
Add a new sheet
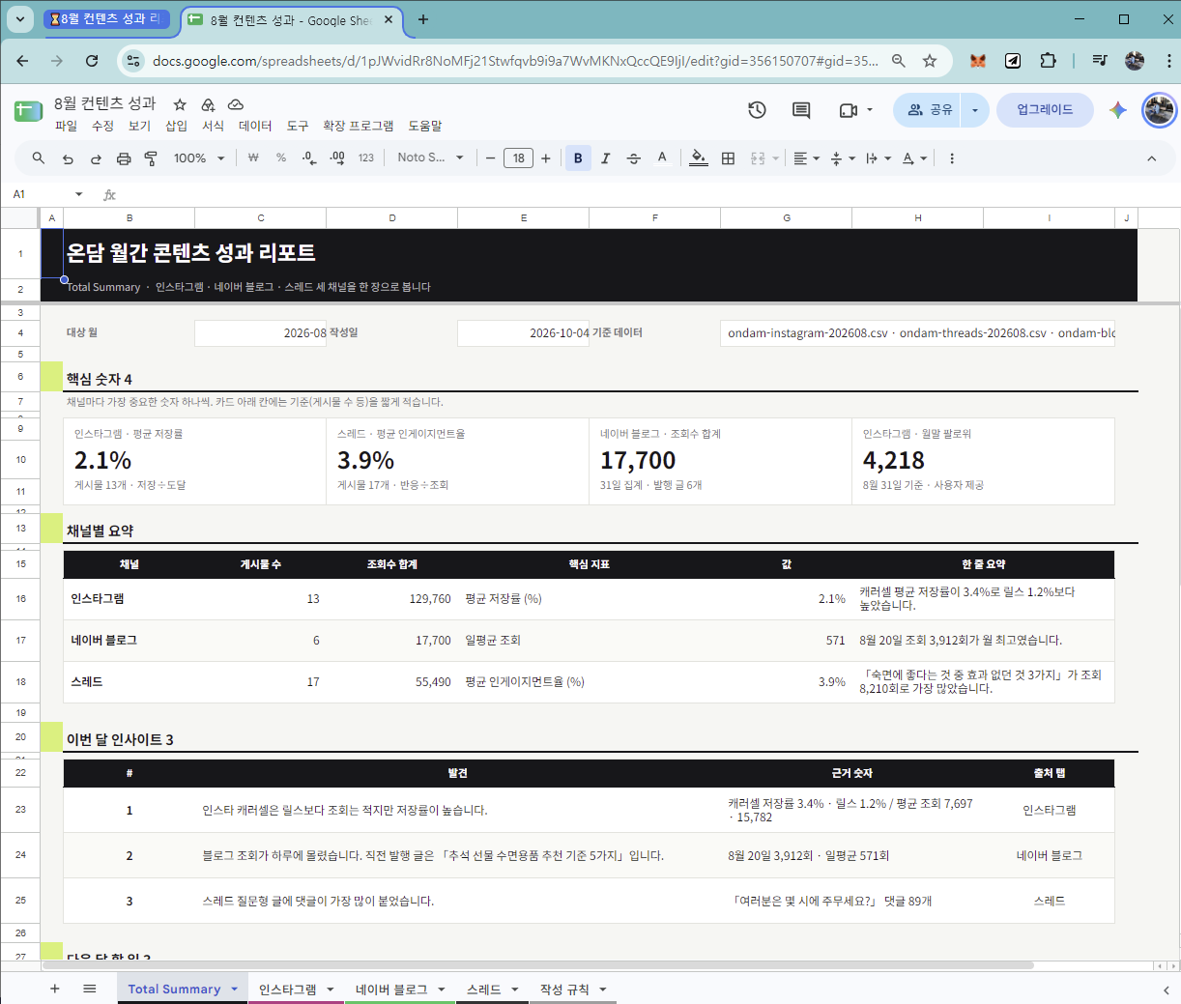tap(55, 989)
